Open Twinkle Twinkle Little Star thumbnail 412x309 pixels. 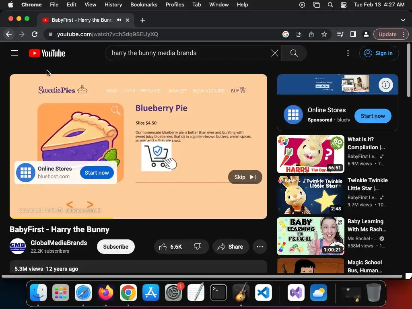(310, 195)
